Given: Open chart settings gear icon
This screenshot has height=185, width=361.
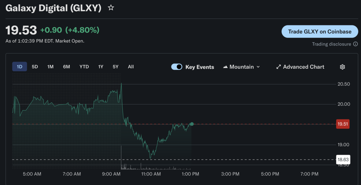Looking at the screenshot, I should pyautogui.click(x=342, y=67).
